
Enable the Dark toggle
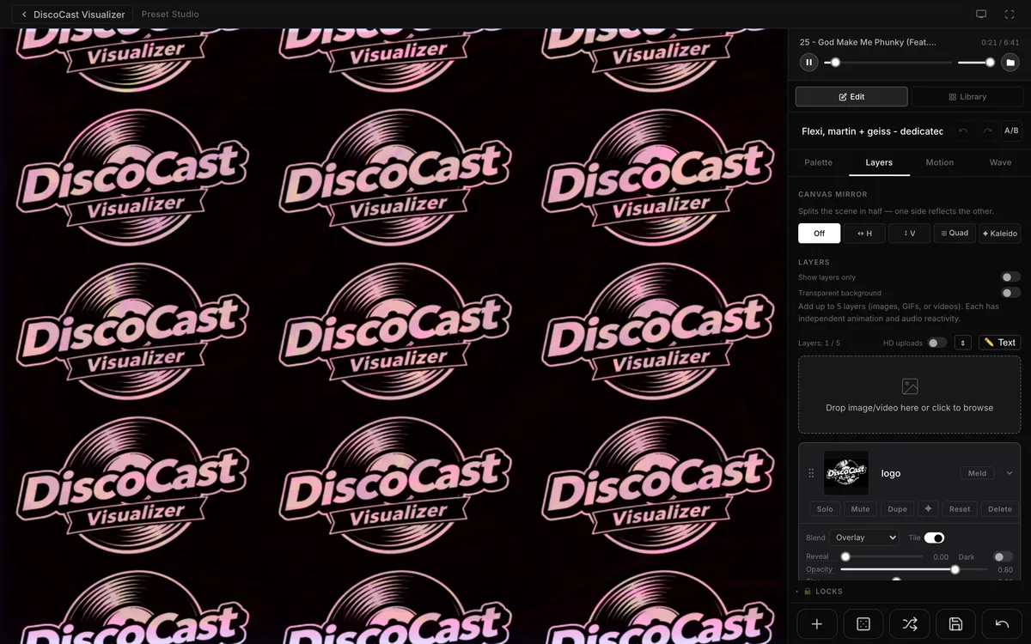pos(1003,556)
